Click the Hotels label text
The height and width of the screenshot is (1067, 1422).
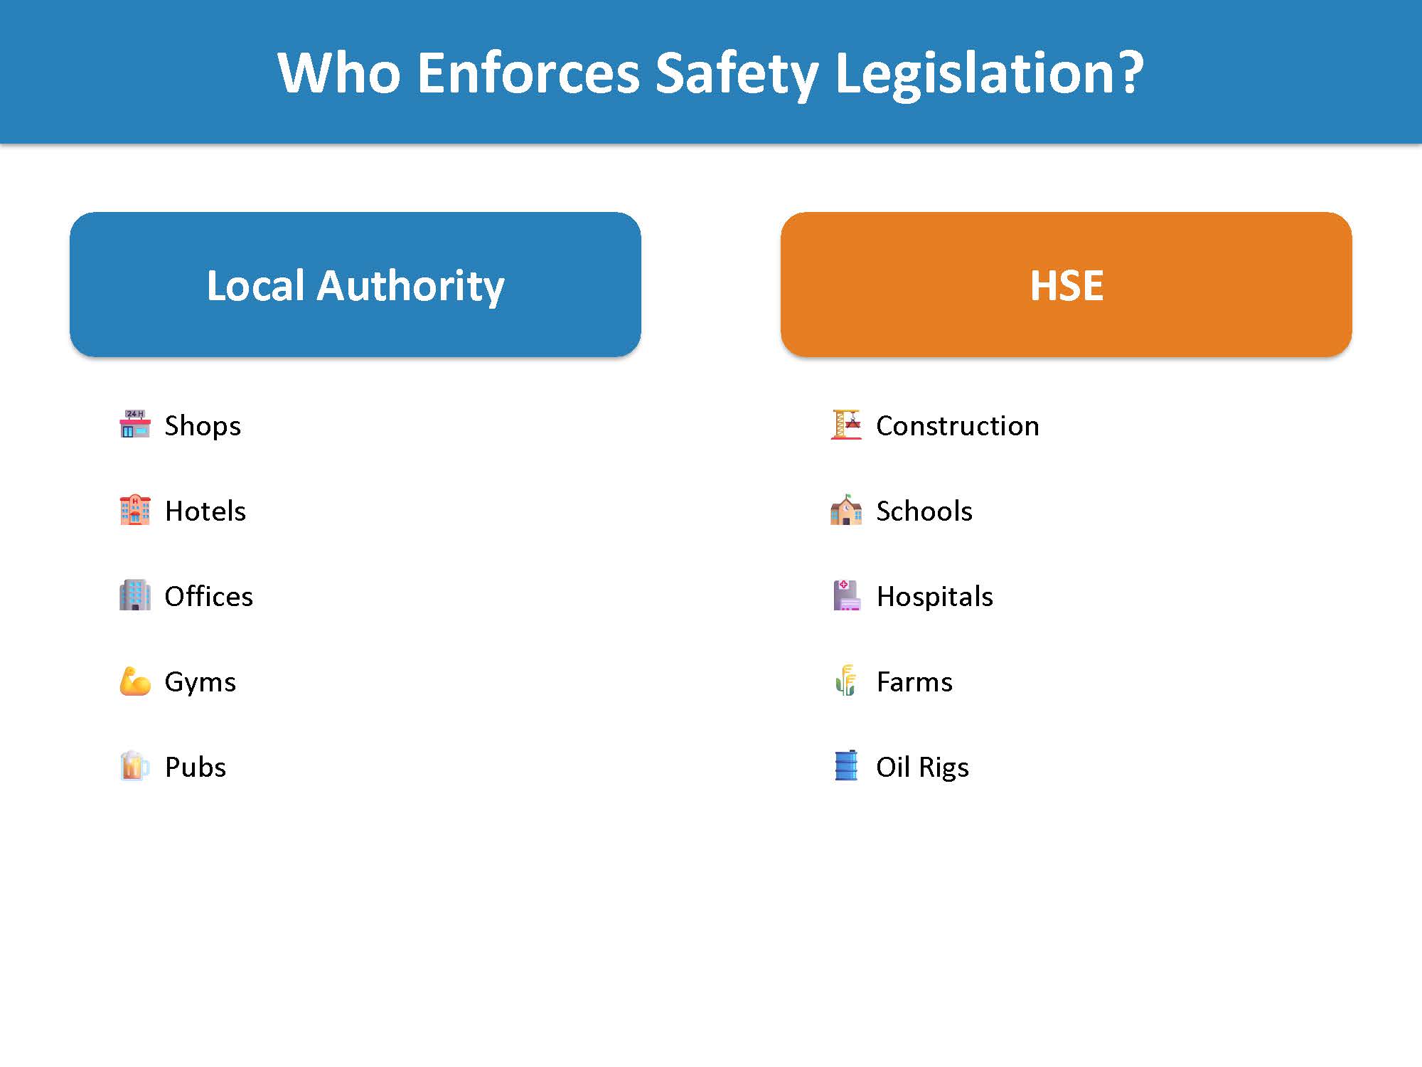tap(205, 511)
